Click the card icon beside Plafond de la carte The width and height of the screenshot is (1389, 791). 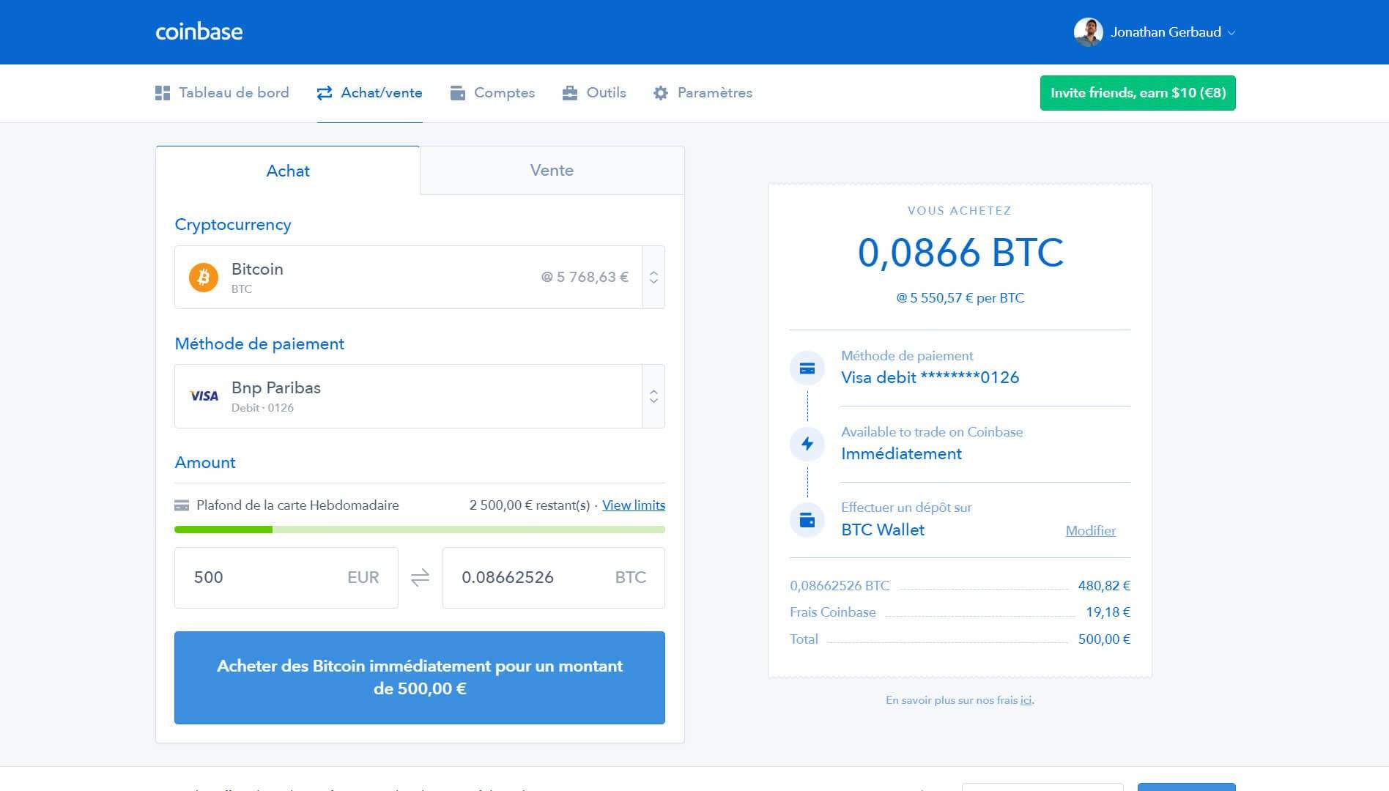pos(182,505)
